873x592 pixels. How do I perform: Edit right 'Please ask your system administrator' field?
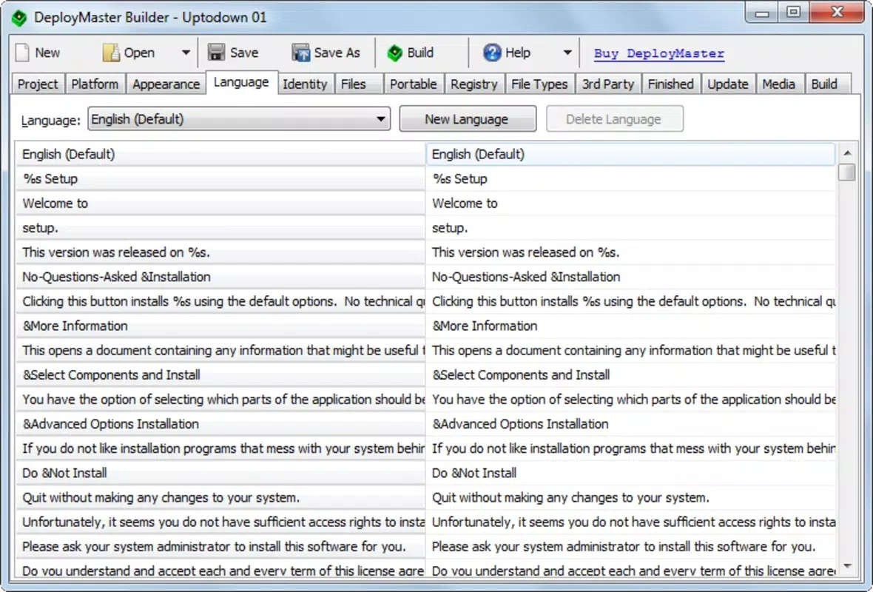coord(630,546)
